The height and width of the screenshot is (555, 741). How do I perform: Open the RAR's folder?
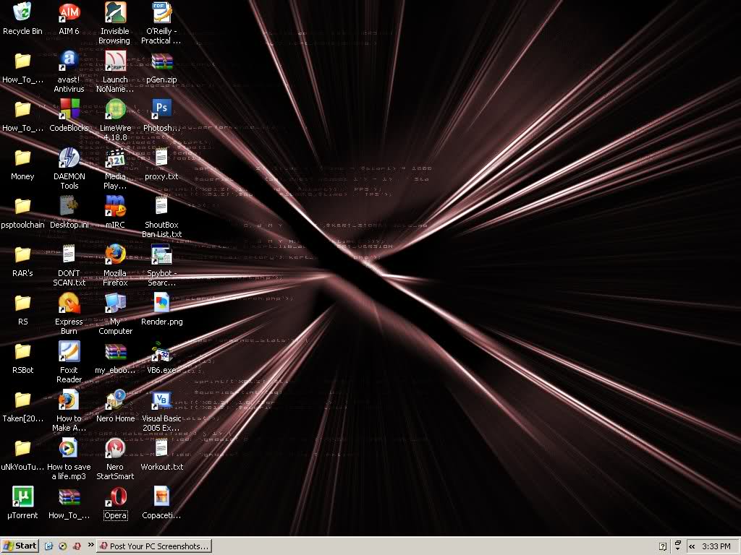coord(22,255)
